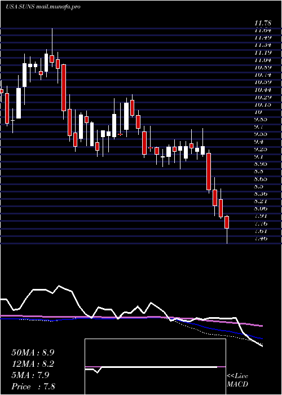Click the last red candlestick with long lower wick

pyautogui.click(x=227, y=229)
